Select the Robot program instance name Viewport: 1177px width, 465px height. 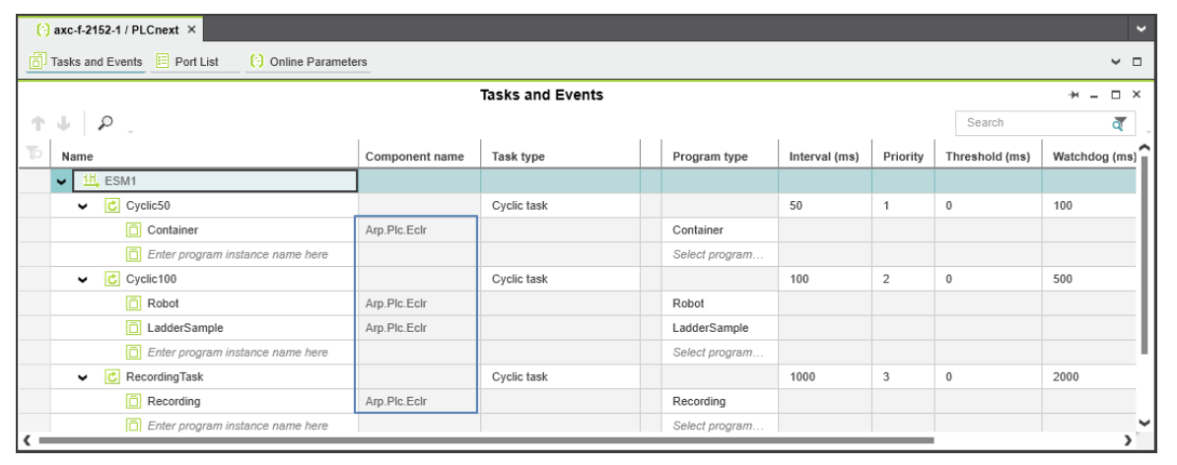pyautogui.click(x=163, y=303)
